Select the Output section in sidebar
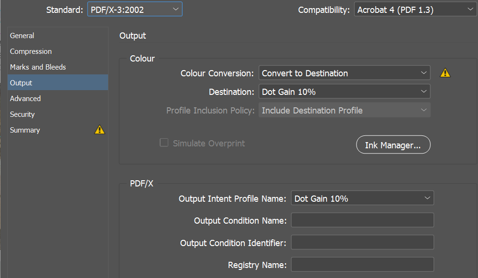This screenshot has height=278, width=478. pos(21,83)
